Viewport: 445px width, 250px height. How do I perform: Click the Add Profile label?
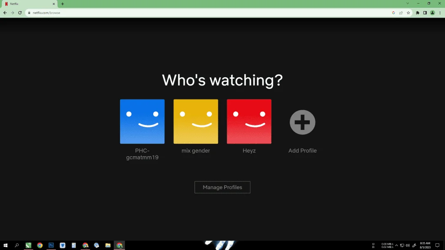(x=302, y=150)
